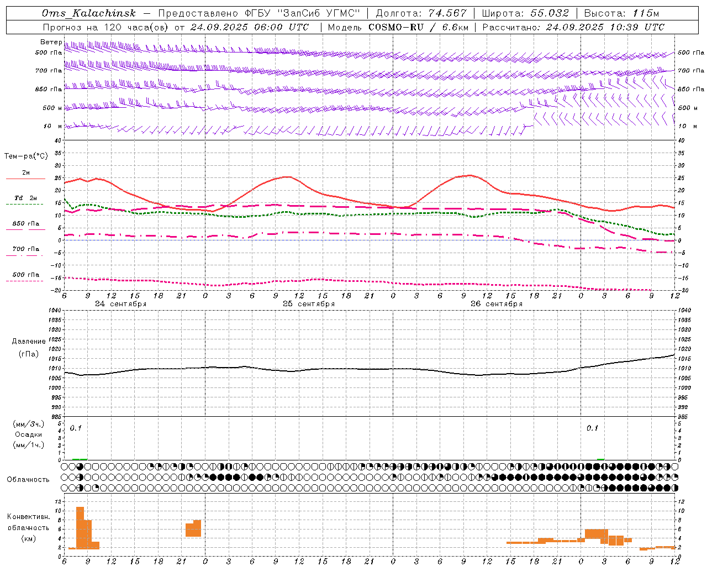
Task: Select the longitude value "Долгота: 74.567"
Action: click(x=421, y=13)
